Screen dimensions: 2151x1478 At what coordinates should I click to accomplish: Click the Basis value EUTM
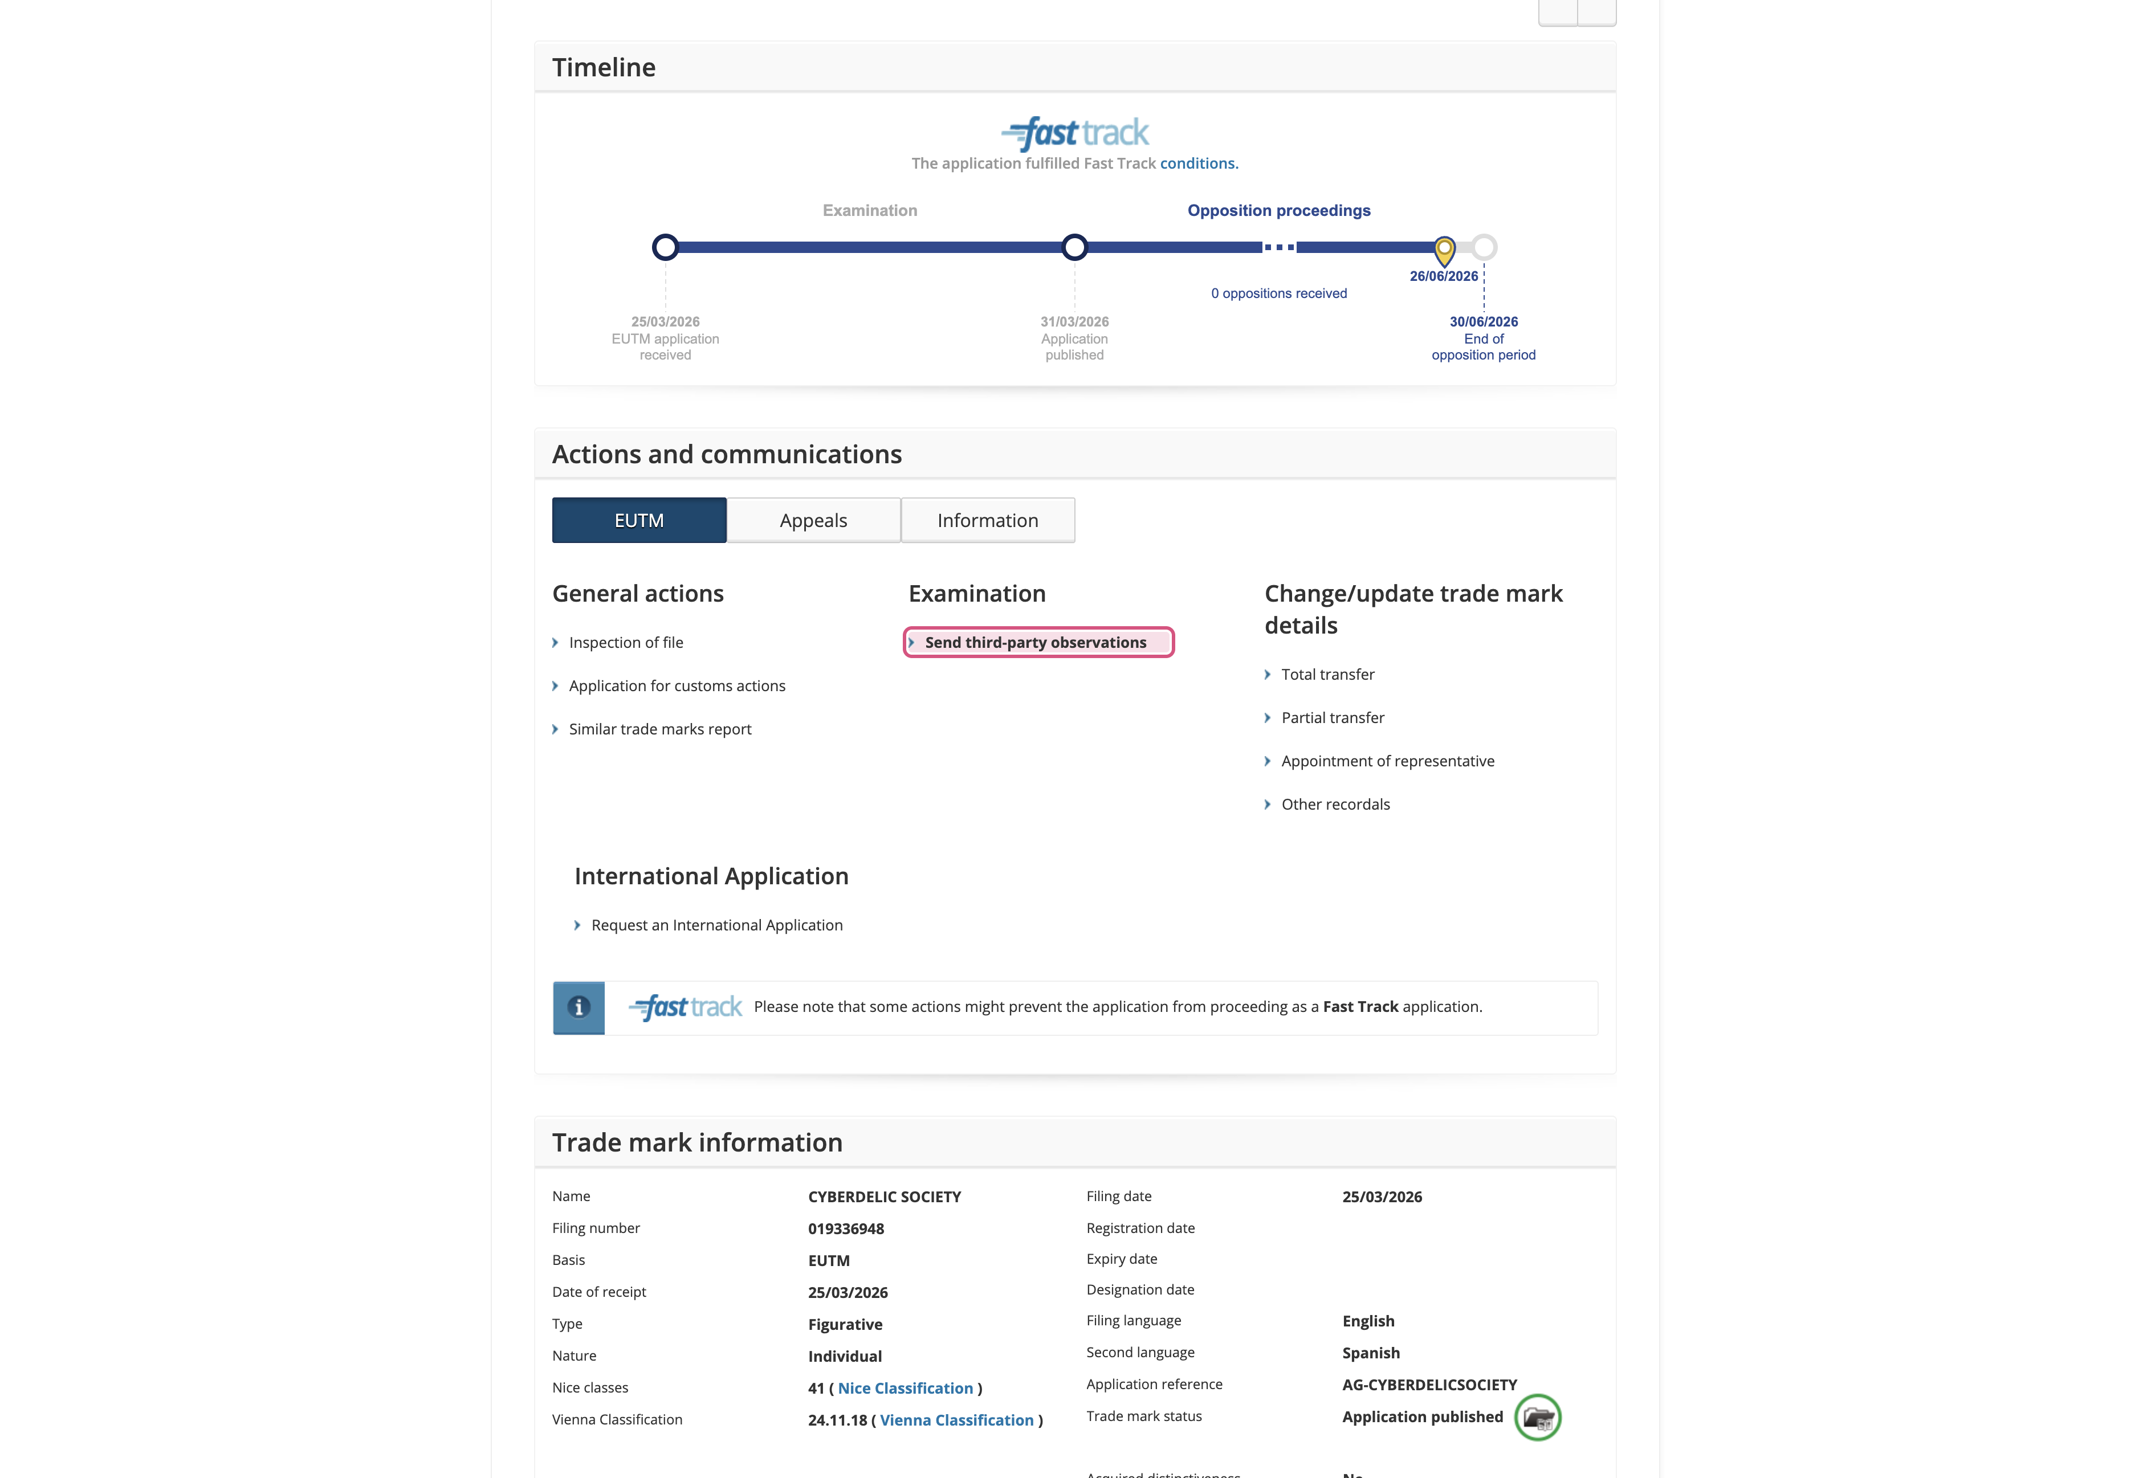pyautogui.click(x=828, y=1260)
